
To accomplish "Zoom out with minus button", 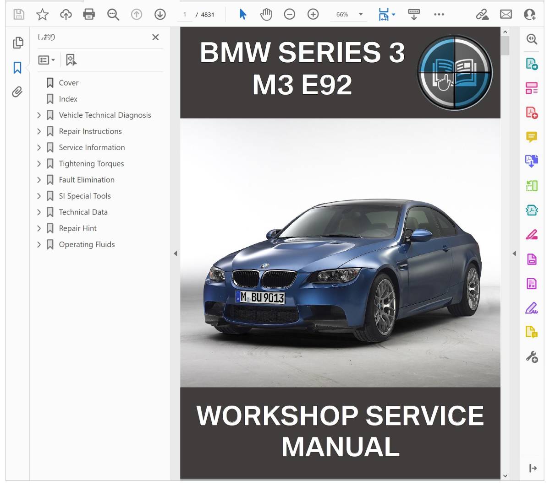I will [290, 15].
